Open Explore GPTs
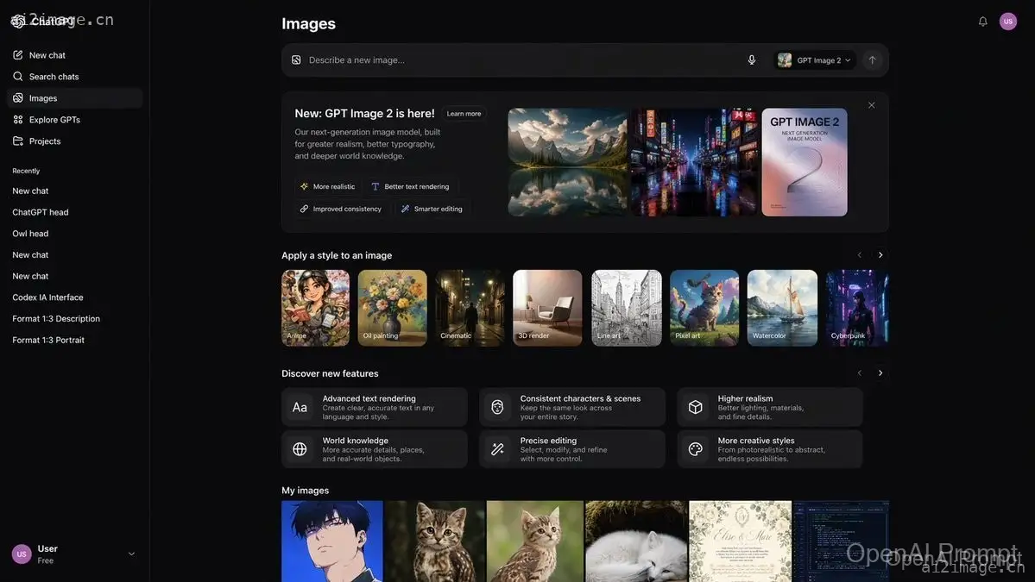The height and width of the screenshot is (582, 1035). pos(74,119)
